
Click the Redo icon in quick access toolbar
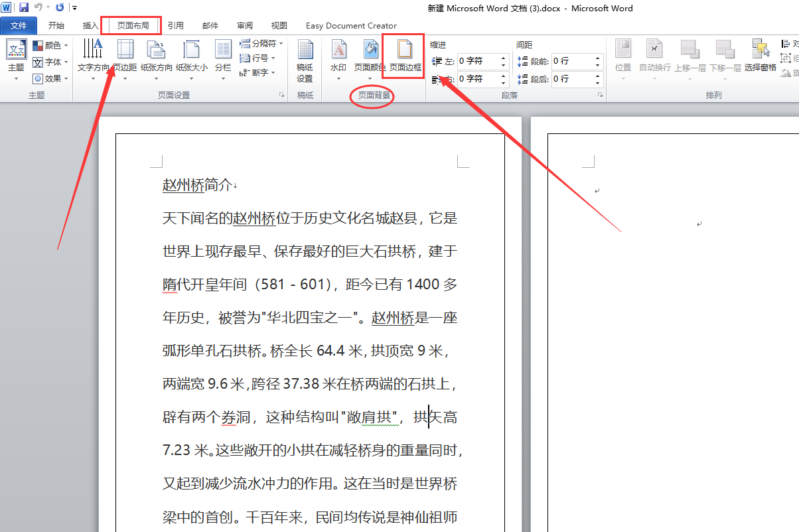(x=60, y=8)
